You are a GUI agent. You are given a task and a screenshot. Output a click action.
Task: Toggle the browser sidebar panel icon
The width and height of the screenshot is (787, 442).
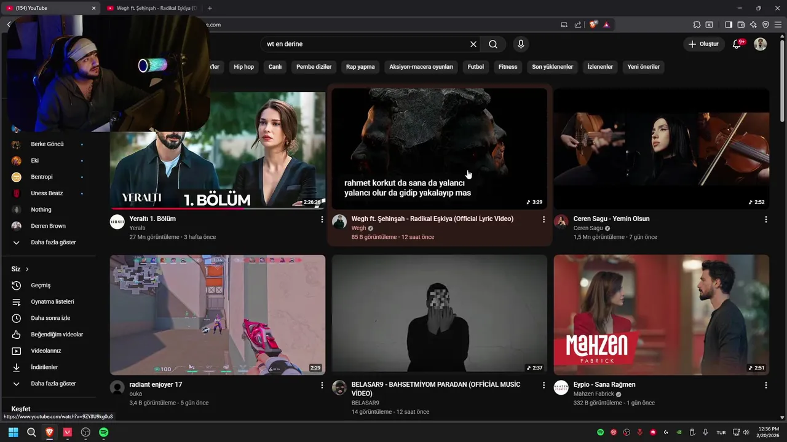coord(729,25)
